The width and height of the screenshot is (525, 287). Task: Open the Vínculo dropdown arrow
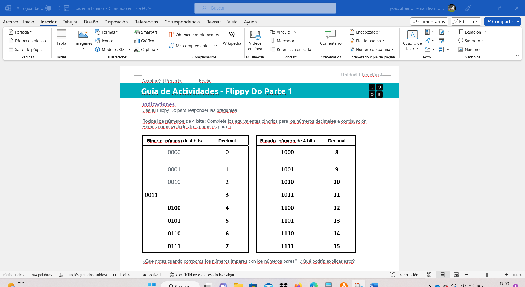pos(295,32)
